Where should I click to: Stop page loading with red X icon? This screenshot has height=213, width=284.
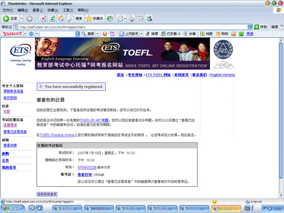pos(43,18)
